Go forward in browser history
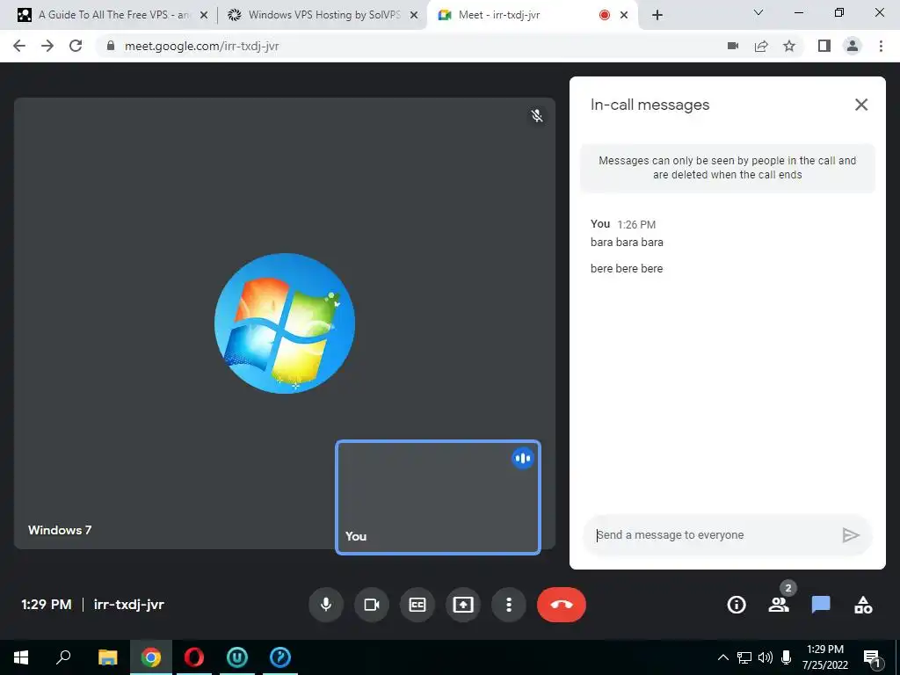The height and width of the screenshot is (675, 900). click(47, 46)
